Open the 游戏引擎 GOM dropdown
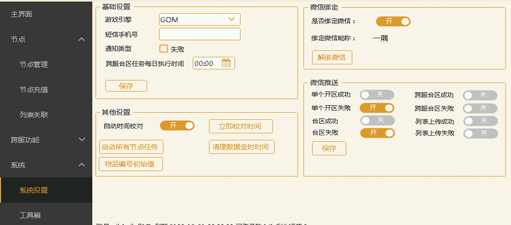This screenshot has width=511, height=225. pyautogui.click(x=200, y=20)
